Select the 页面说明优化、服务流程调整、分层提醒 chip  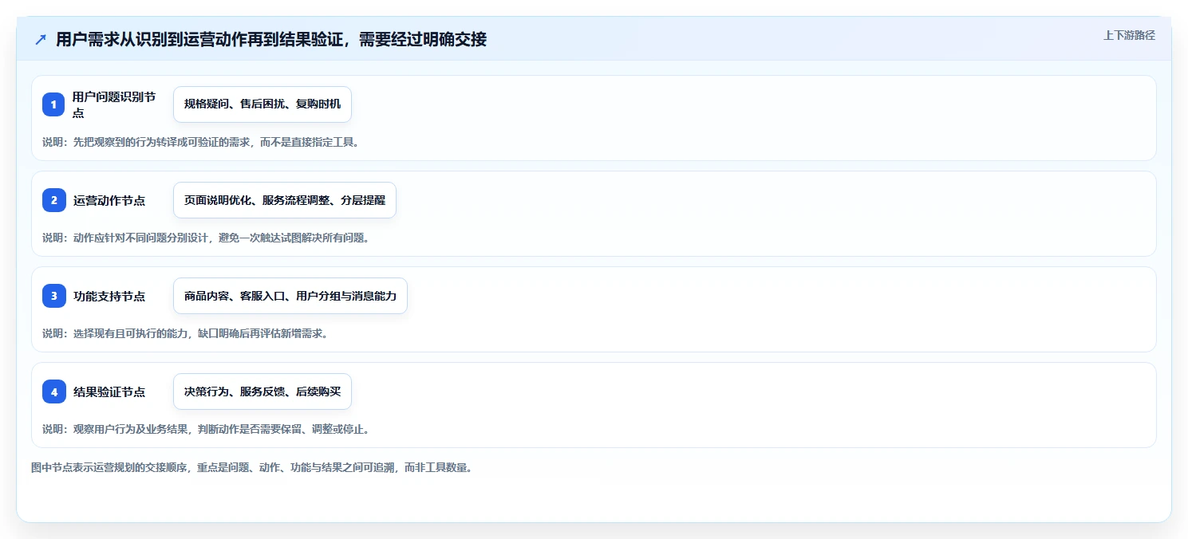coord(285,200)
